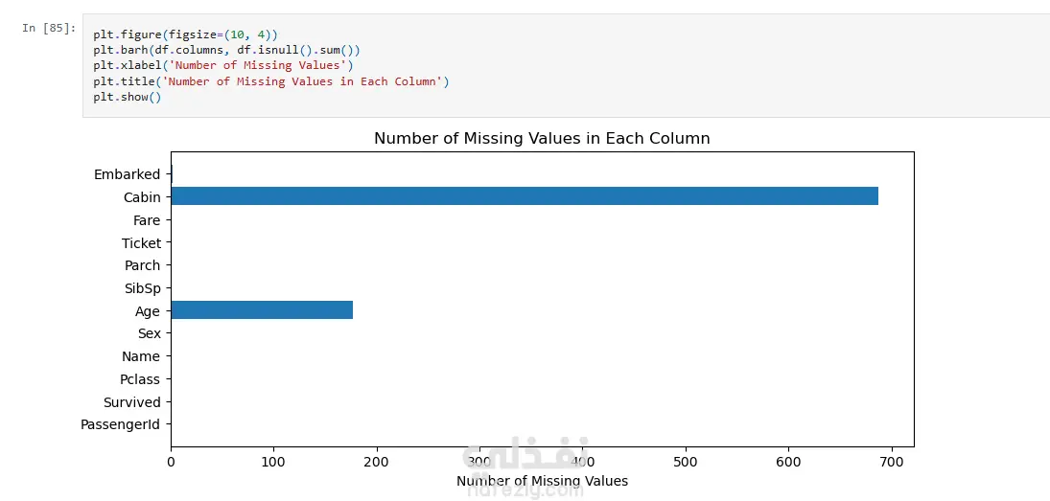Click the In [85] cell prompt
The image size is (1050, 501).
click(48, 28)
